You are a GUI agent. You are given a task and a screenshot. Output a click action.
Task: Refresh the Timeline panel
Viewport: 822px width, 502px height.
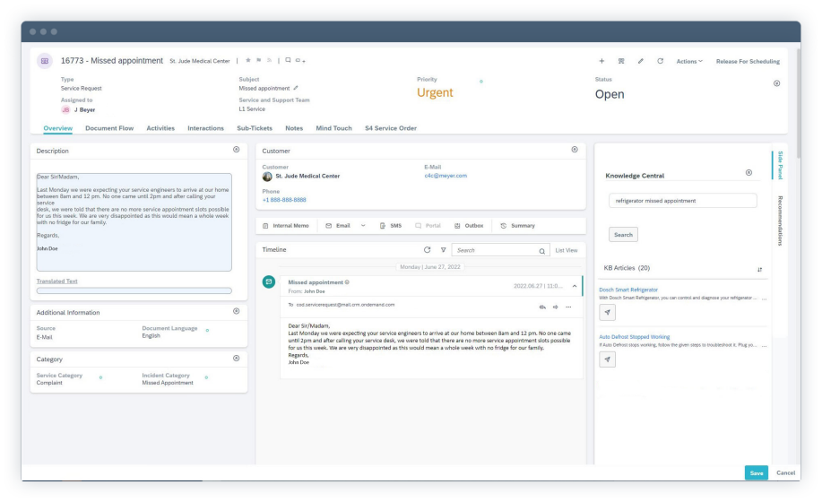click(427, 250)
